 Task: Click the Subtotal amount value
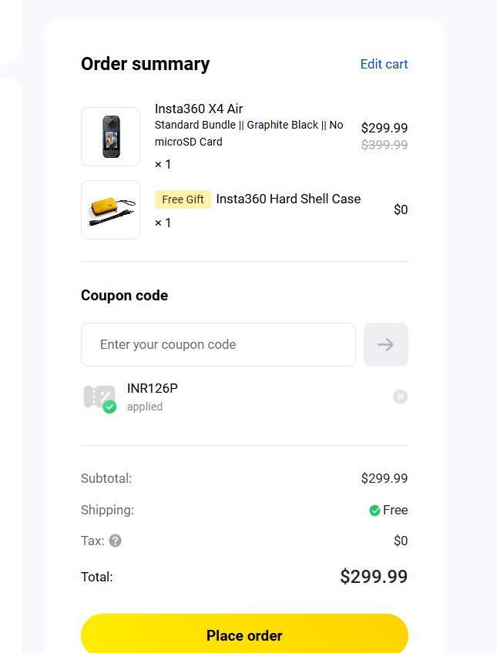click(x=385, y=478)
